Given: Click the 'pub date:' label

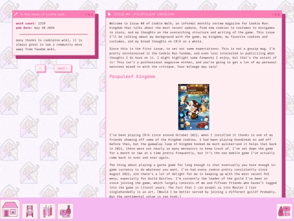Looking at the screenshot, I should (24, 28).
